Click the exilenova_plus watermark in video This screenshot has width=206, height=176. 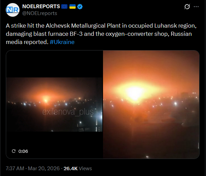pos(68,112)
